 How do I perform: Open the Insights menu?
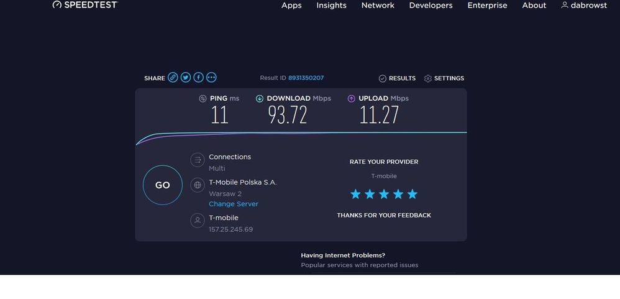coord(331,5)
